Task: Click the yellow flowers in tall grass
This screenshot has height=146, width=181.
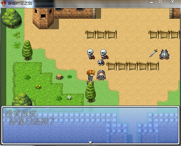Action: pos(38,87)
